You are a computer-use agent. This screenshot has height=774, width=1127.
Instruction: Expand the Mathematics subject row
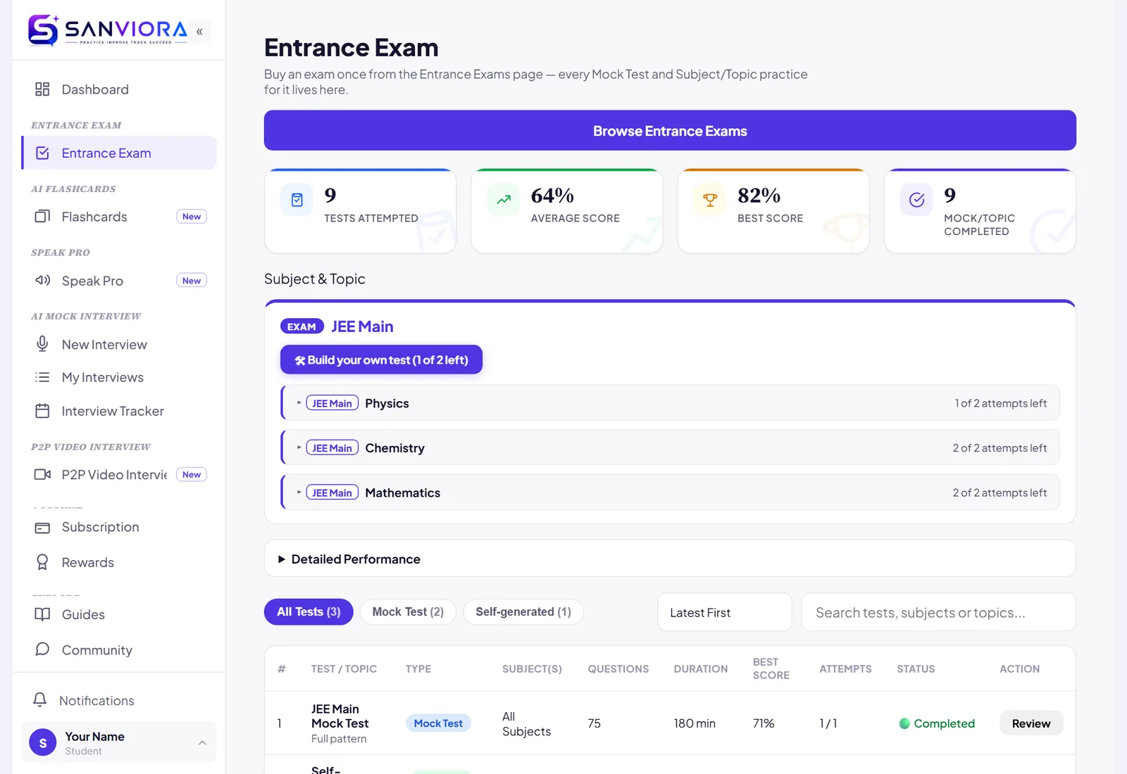[670, 493]
